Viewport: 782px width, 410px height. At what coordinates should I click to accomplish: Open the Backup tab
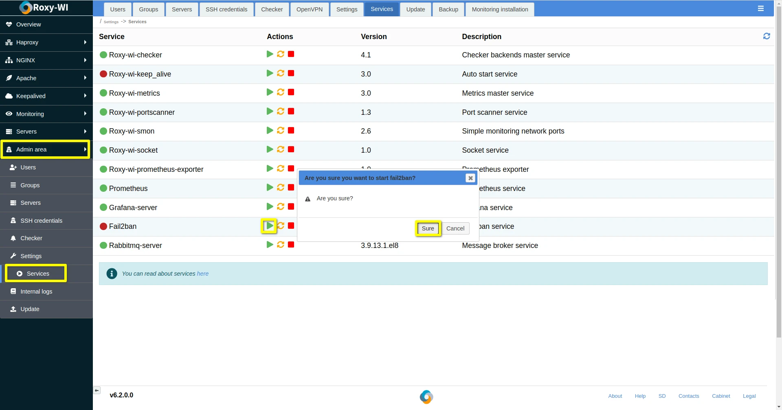click(x=448, y=9)
